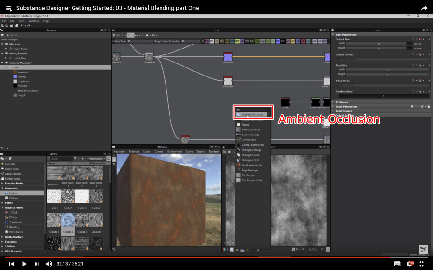Open the Environment menu in 3D View

coord(175,152)
